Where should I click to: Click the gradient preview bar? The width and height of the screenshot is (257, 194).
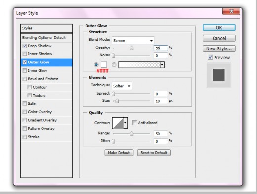tap(139, 65)
